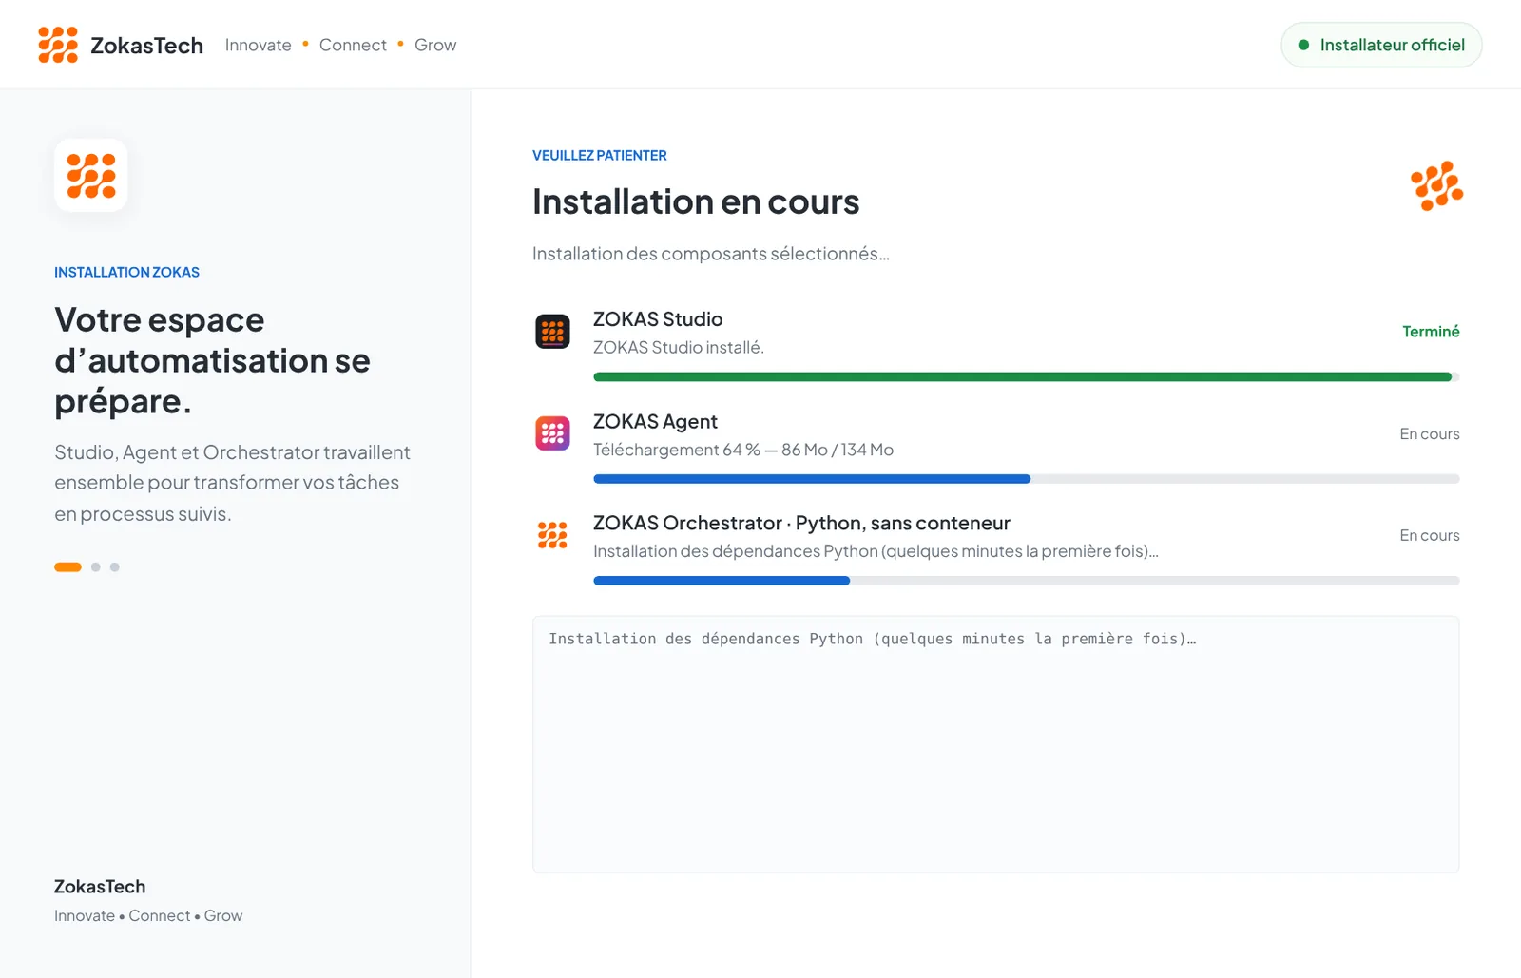Select the third carousel dot
Screen dimensions: 1521x978
point(115,567)
